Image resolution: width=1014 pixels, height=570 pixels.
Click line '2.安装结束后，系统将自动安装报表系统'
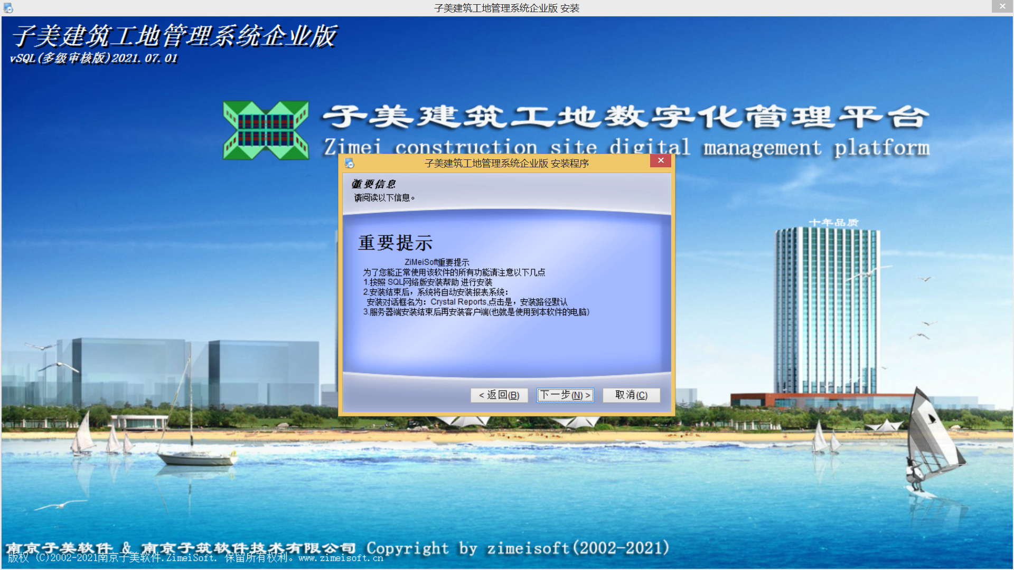(436, 292)
